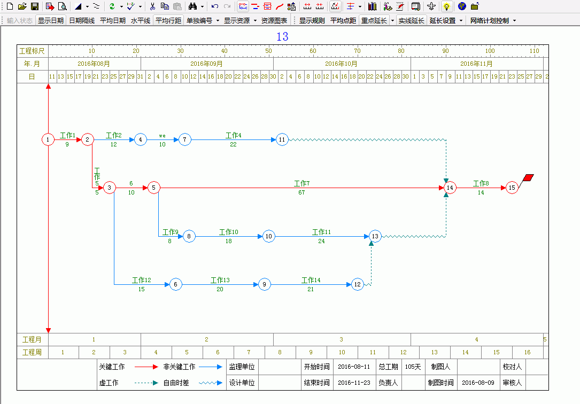Open the 网络计划控制 dropdown arrow
The image size is (580, 404).
point(515,21)
